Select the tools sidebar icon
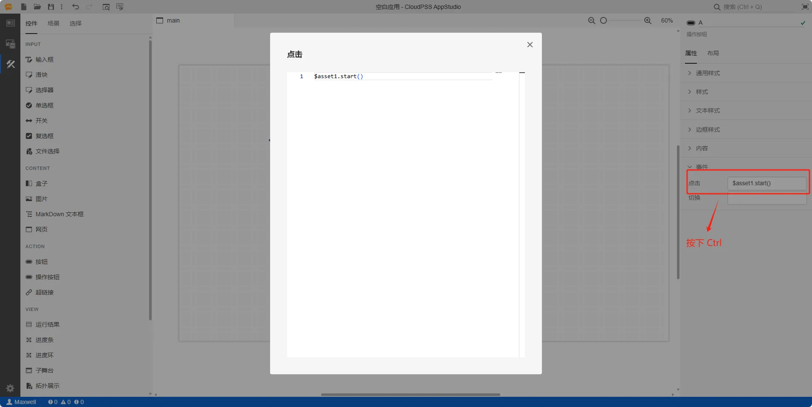The image size is (812, 407). (x=11, y=64)
